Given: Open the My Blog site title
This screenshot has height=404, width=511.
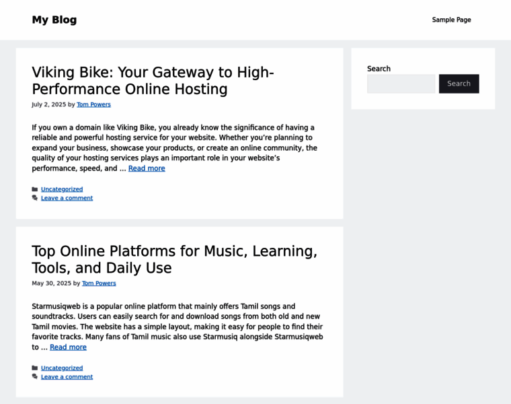Looking at the screenshot, I should [54, 20].
